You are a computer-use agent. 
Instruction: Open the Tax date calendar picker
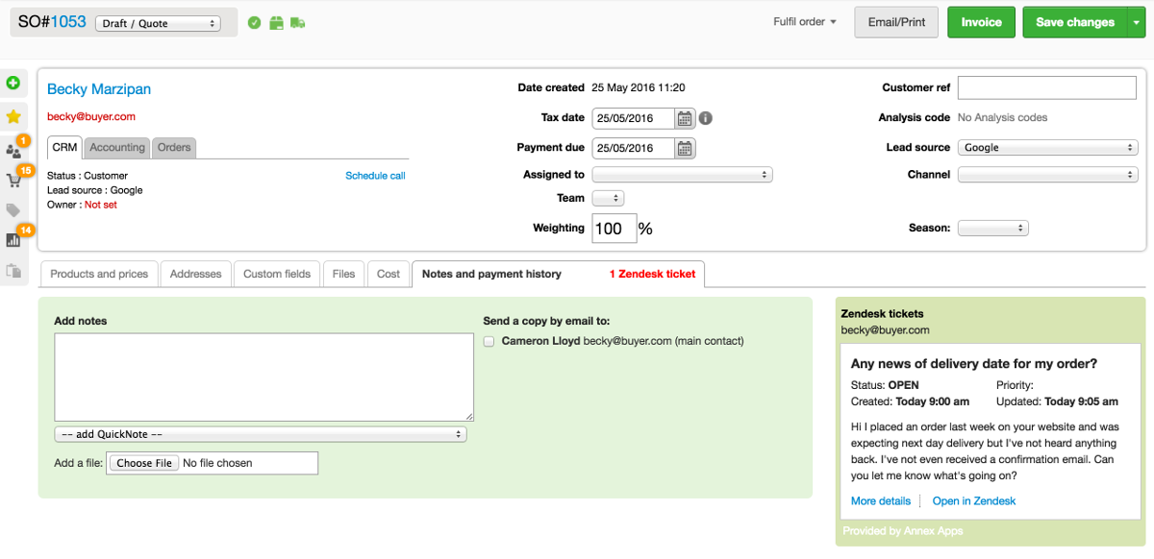point(685,119)
